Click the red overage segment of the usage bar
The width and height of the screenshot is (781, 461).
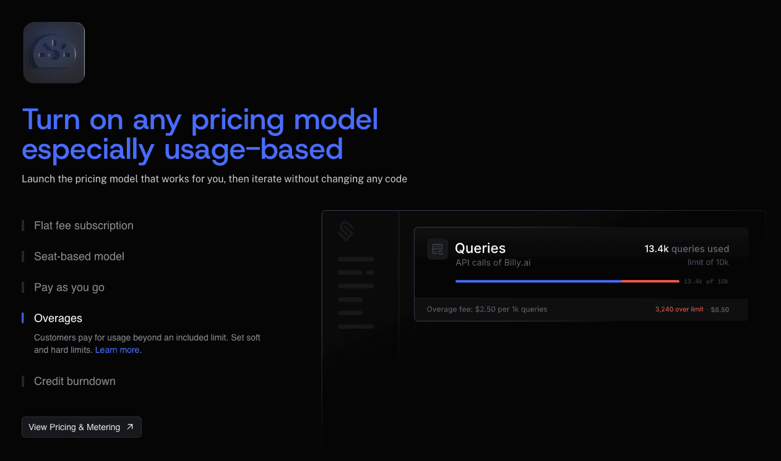point(650,281)
